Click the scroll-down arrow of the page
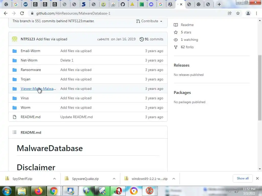The height and width of the screenshot is (196, 262). click(260, 169)
